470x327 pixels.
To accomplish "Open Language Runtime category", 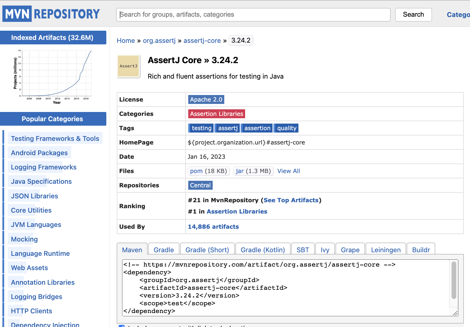I will click(40, 253).
